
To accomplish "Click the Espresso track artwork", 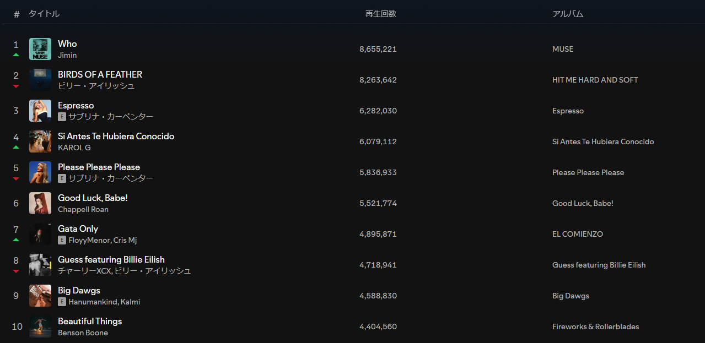I will point(40,111).
